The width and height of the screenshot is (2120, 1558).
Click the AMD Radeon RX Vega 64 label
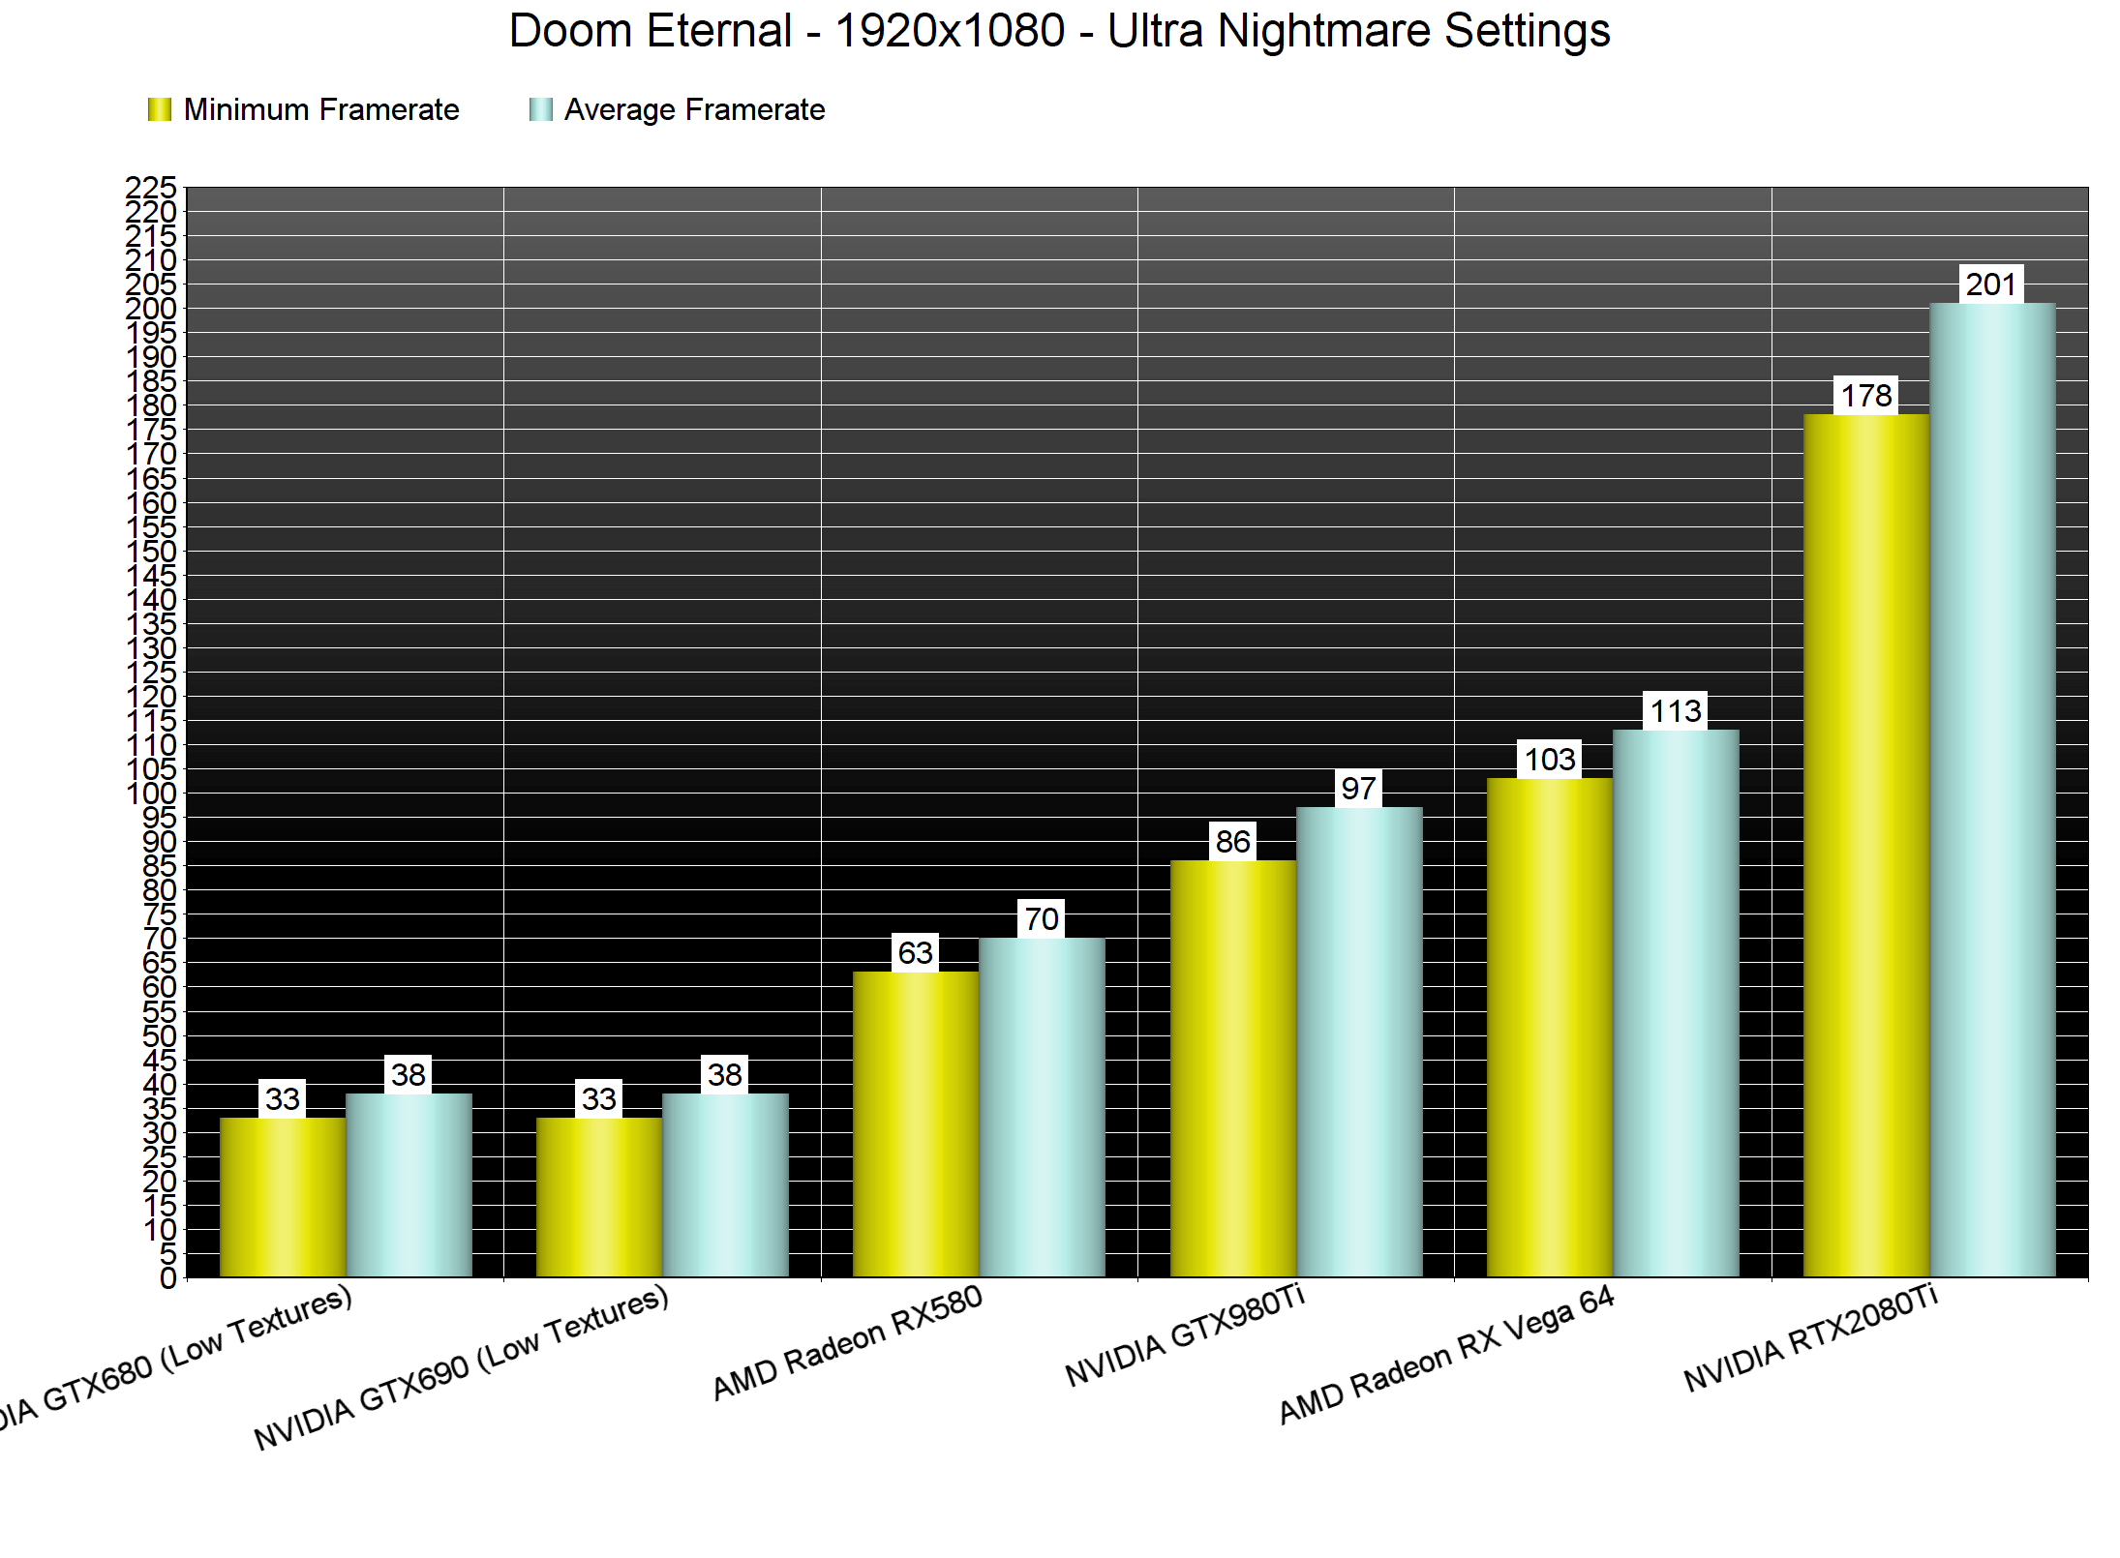click(x=1446, y=1355)
